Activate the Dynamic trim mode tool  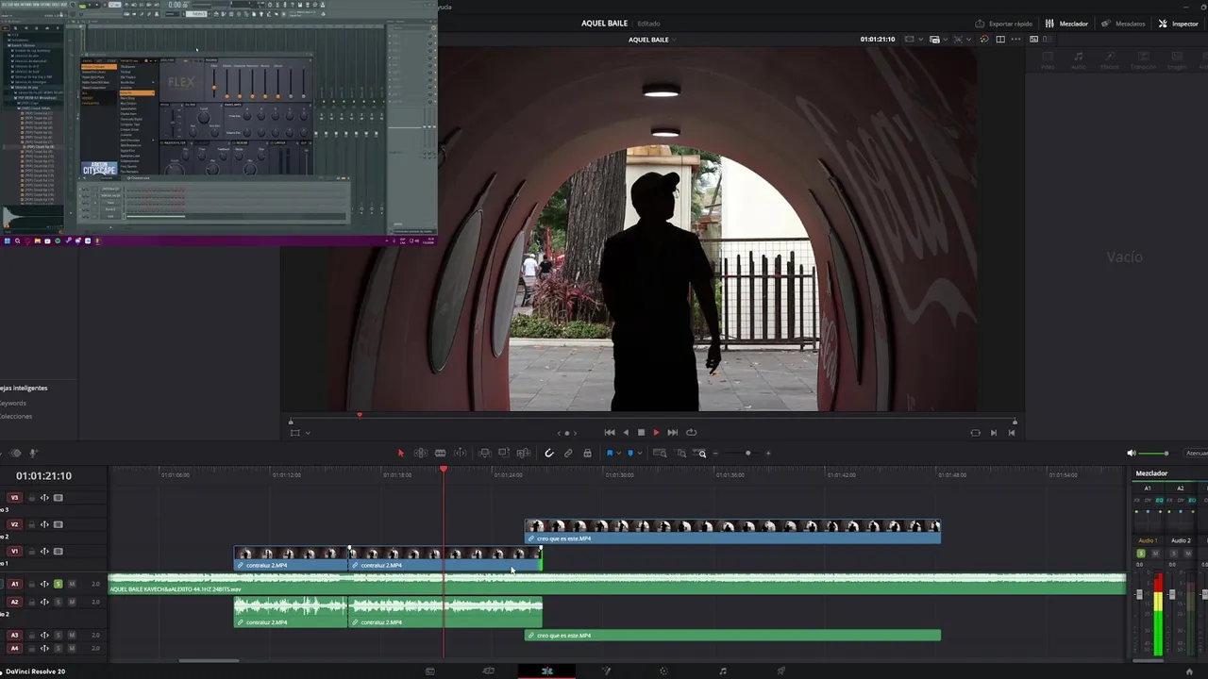441,453
